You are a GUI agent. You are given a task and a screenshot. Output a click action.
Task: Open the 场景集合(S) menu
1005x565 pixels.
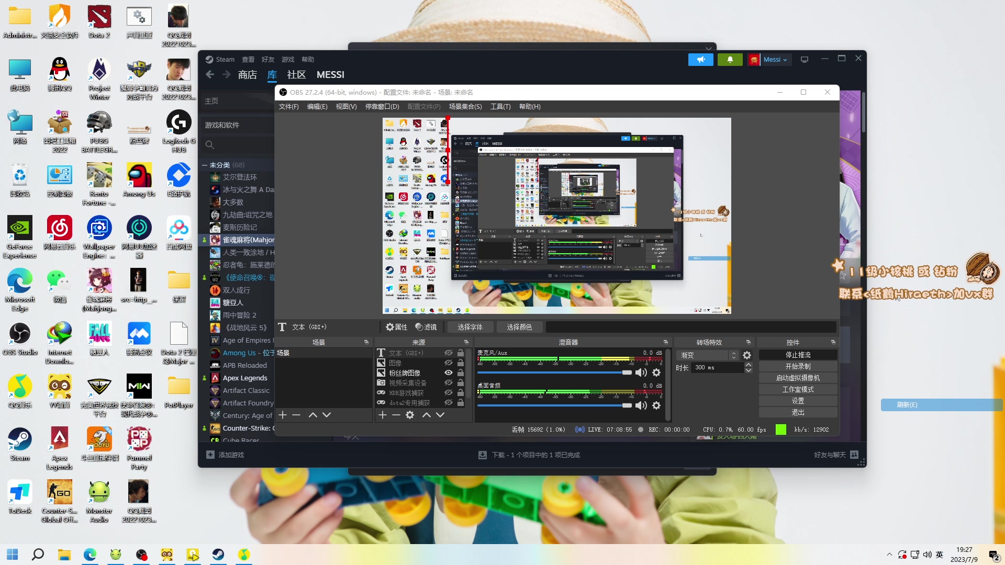(465, 107)
